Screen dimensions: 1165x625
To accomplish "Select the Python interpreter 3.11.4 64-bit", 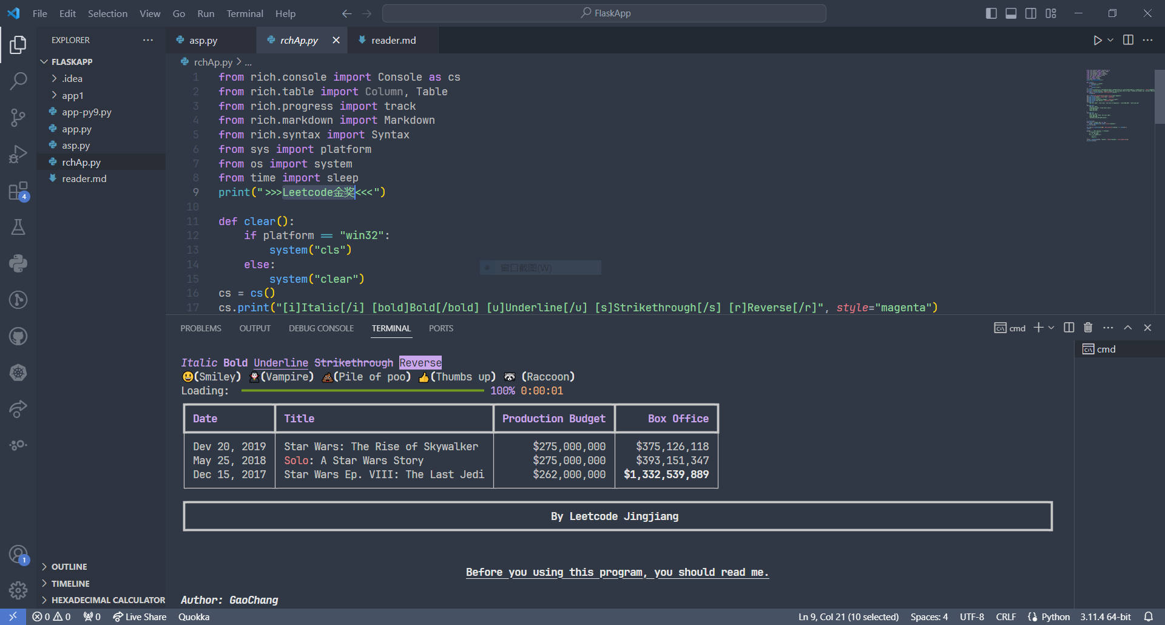I will [x=1106, y=617].
